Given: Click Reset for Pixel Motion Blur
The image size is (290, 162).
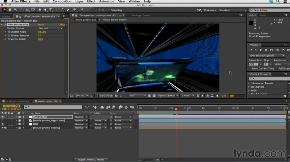Looking at the screenshot, I should (41, 25).
